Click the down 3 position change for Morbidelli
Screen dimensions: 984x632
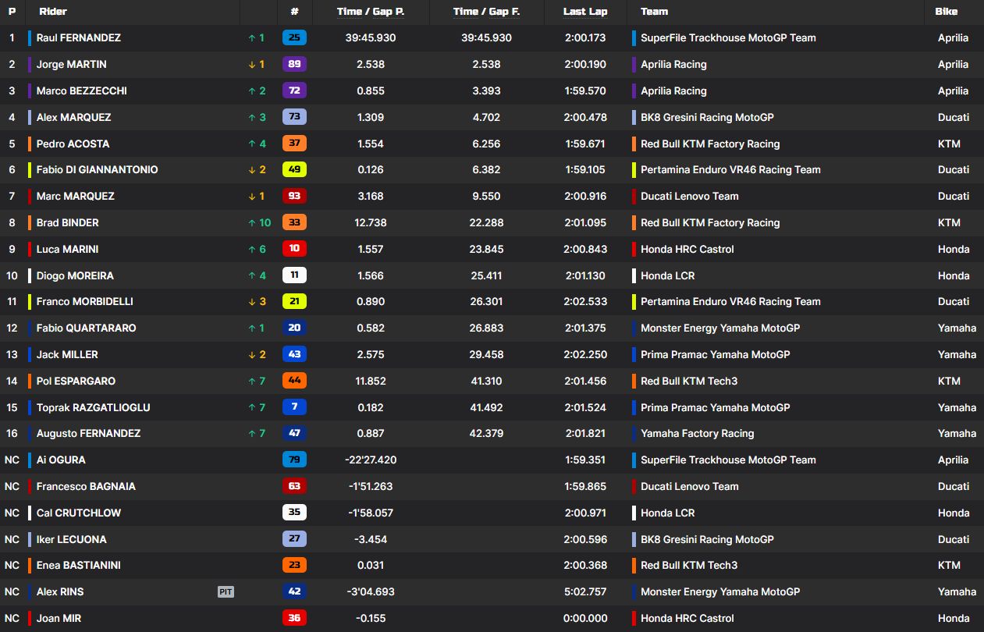[257, 301]
